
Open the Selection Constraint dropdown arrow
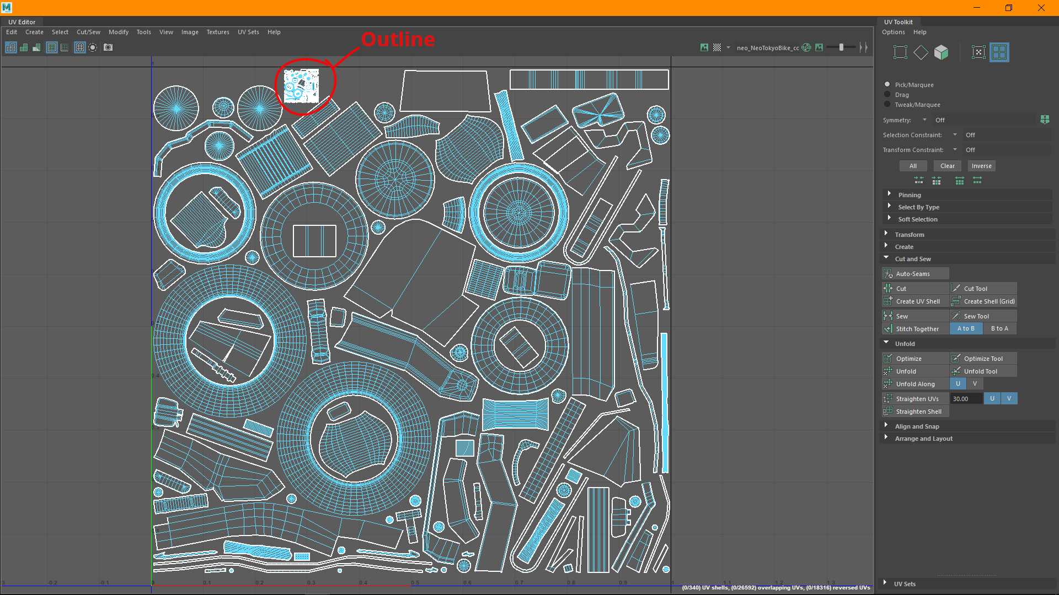[x=955, y=134]
